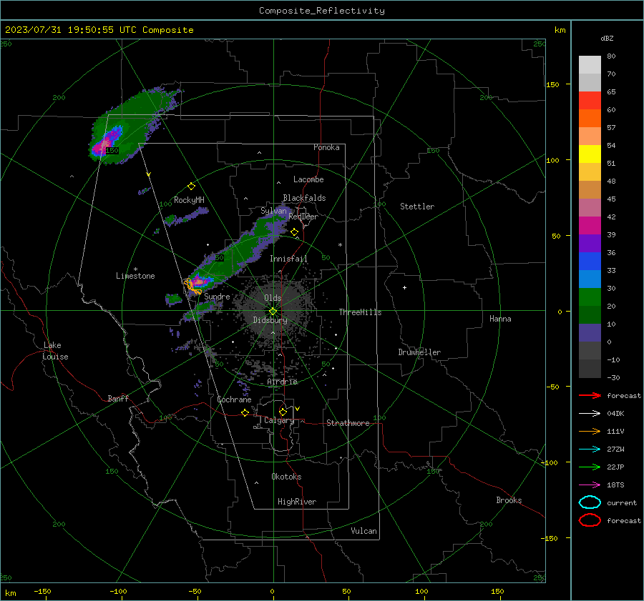
Task: Click the Didsbury city label
Action: [270, 320]
